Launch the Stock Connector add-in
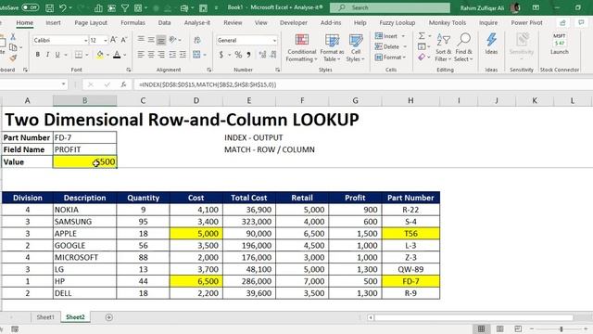Image resolution: width=593 pixels, height=334 pixels. point(560,44)
